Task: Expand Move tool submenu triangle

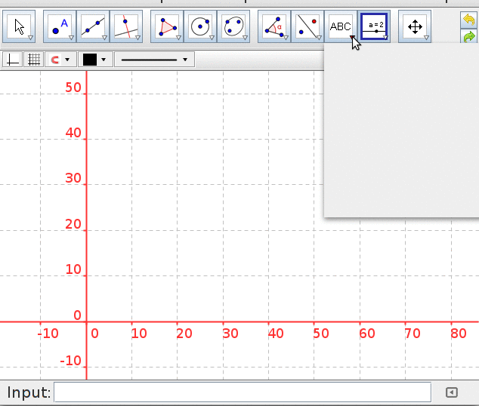Action: coord(30,38)
